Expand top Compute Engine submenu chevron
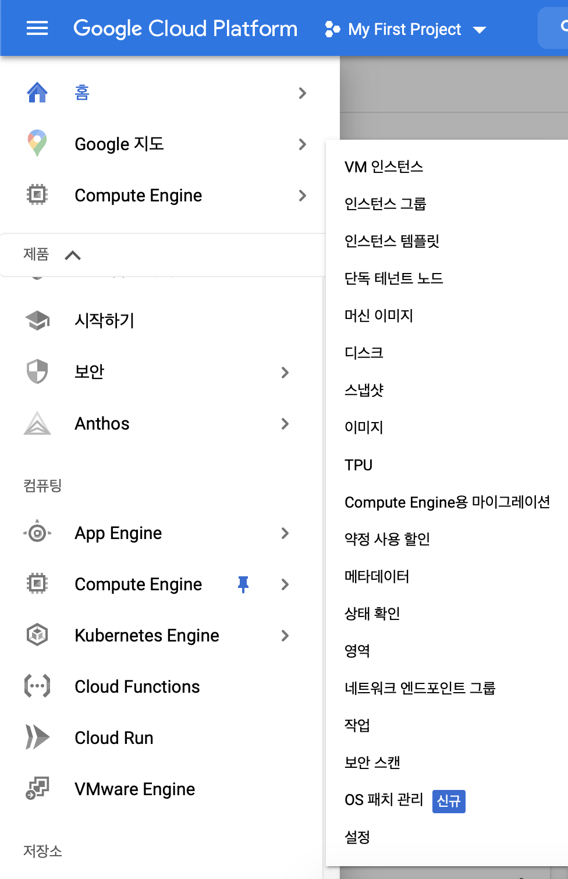Screen dimensions: 568x879 pos(302,196)
